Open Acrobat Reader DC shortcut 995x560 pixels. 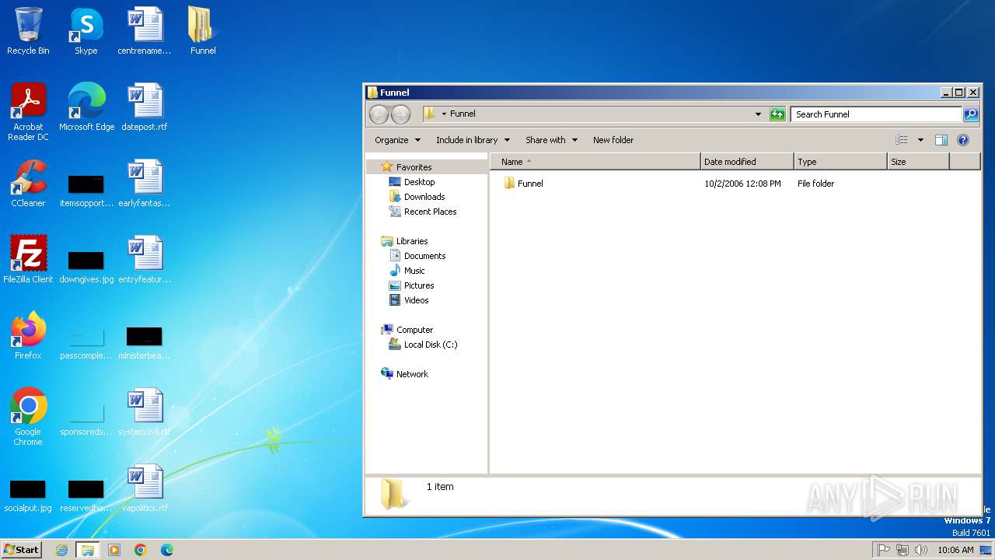click(x=28, y=112)
